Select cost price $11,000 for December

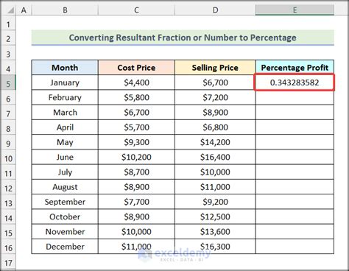[x=136, y=247]
